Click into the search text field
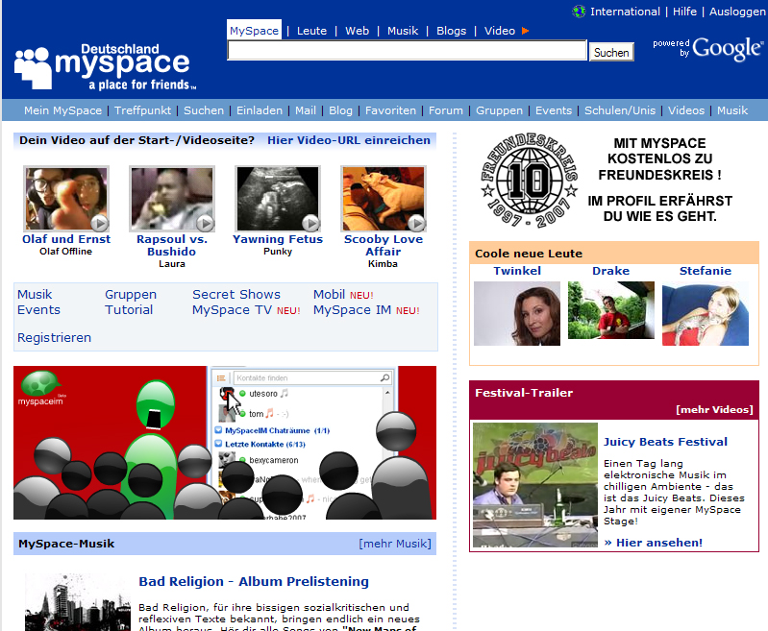This screenshot has width=768, height=631. click(x=407, y=52)
